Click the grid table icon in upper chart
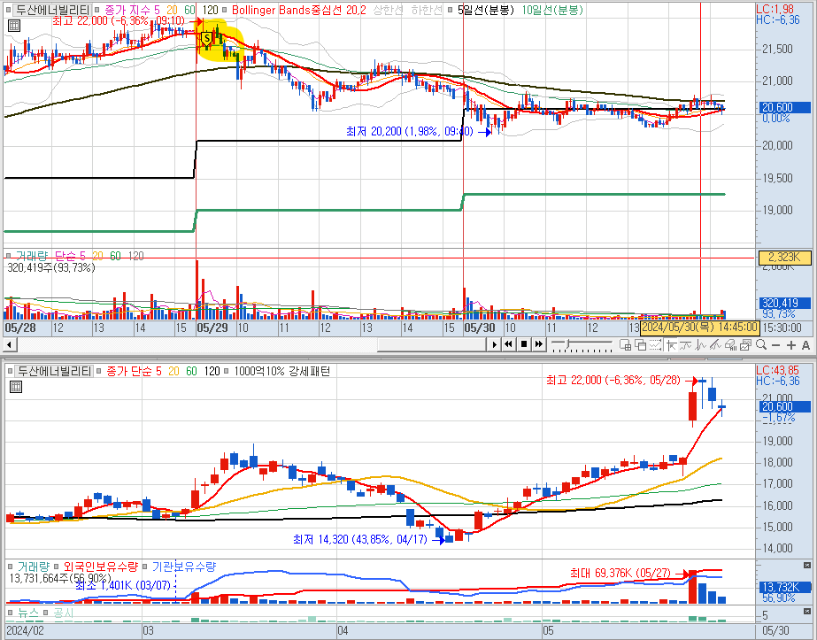 tap(14, 26)
